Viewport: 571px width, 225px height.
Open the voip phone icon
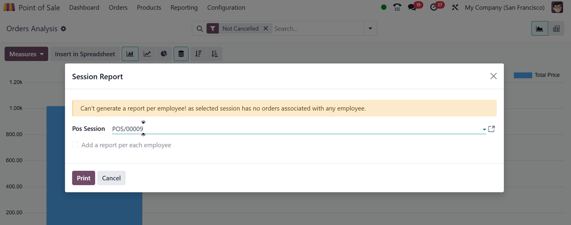[x=397, y=7]
